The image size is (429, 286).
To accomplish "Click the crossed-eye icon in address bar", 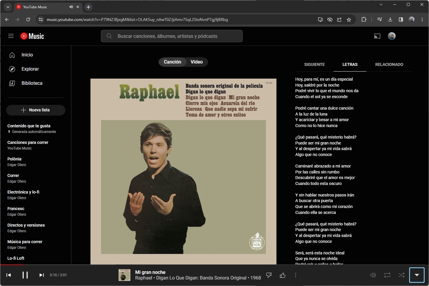I will tap(330, 19).
